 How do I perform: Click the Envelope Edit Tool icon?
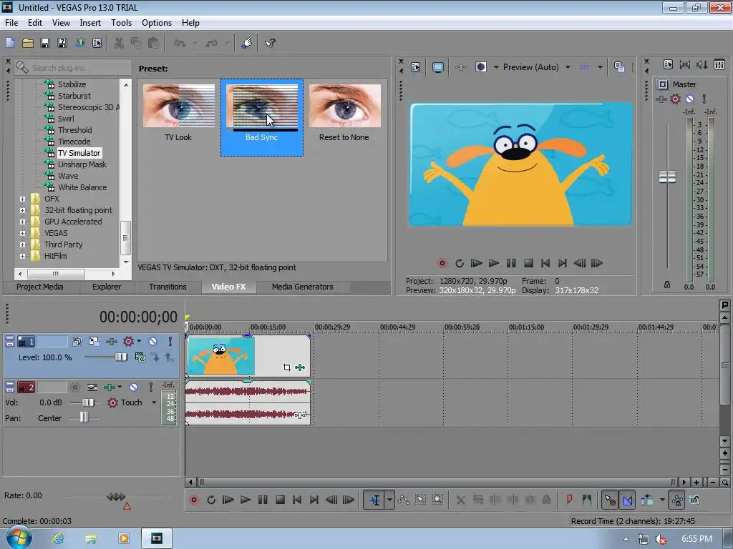coord(404,500)
